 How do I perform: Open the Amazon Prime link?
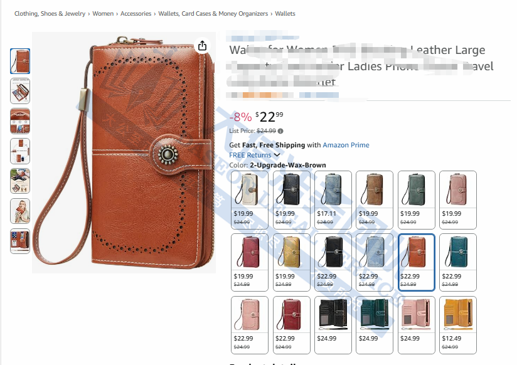click(346, 145)
